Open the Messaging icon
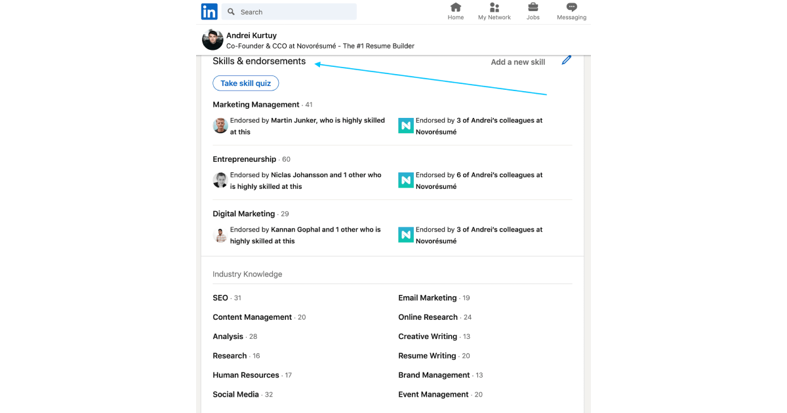 point(572,7)
